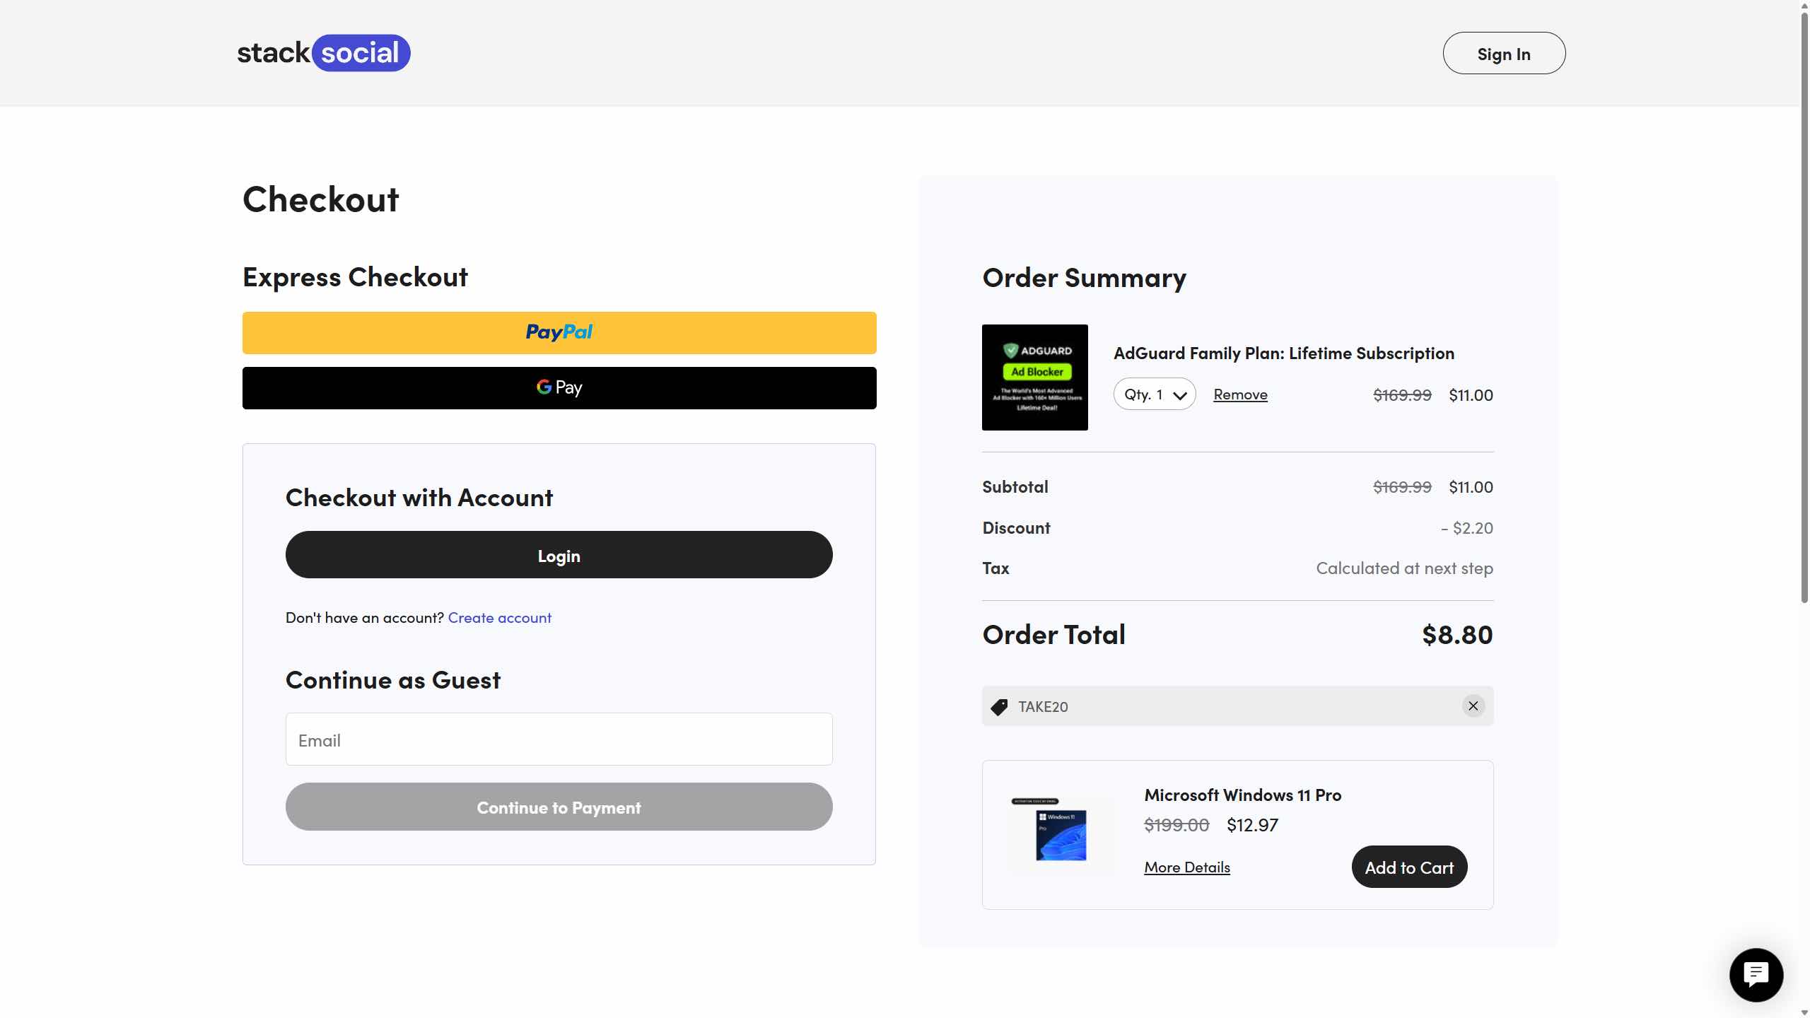
Task: Click the vertical page scrollbar
Action: click(1804, 304)
